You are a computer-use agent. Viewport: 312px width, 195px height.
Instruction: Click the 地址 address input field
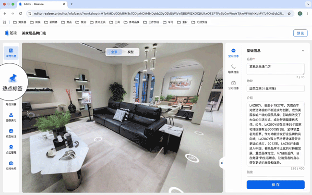276,88
